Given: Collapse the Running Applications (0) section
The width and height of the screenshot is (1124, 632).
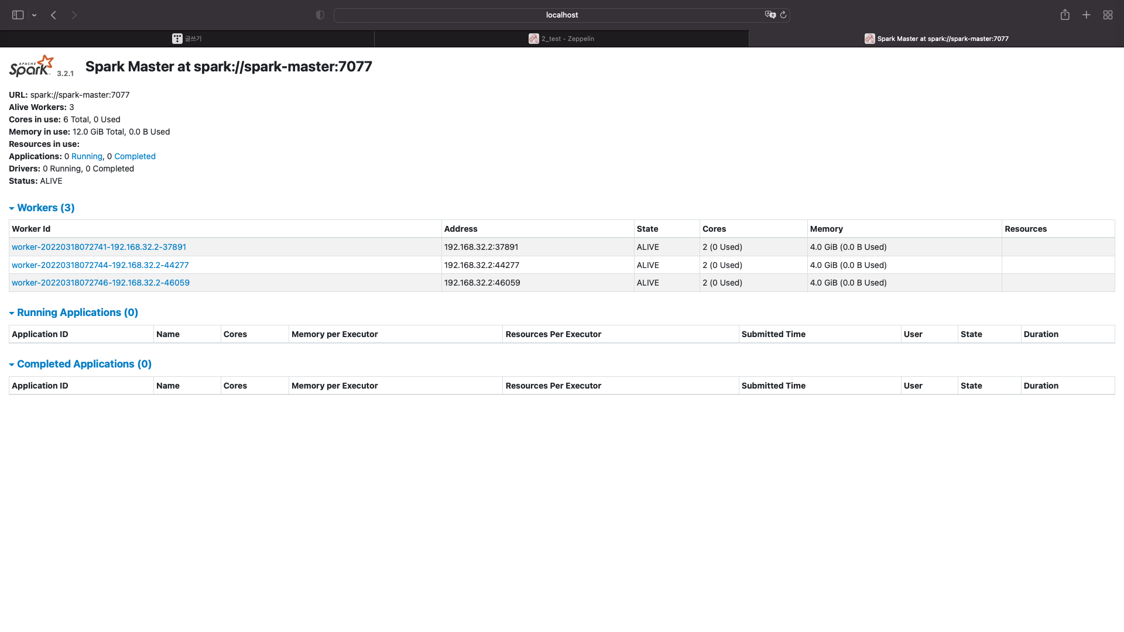Looking at the screenshot, I should click(x=74, y=312).
